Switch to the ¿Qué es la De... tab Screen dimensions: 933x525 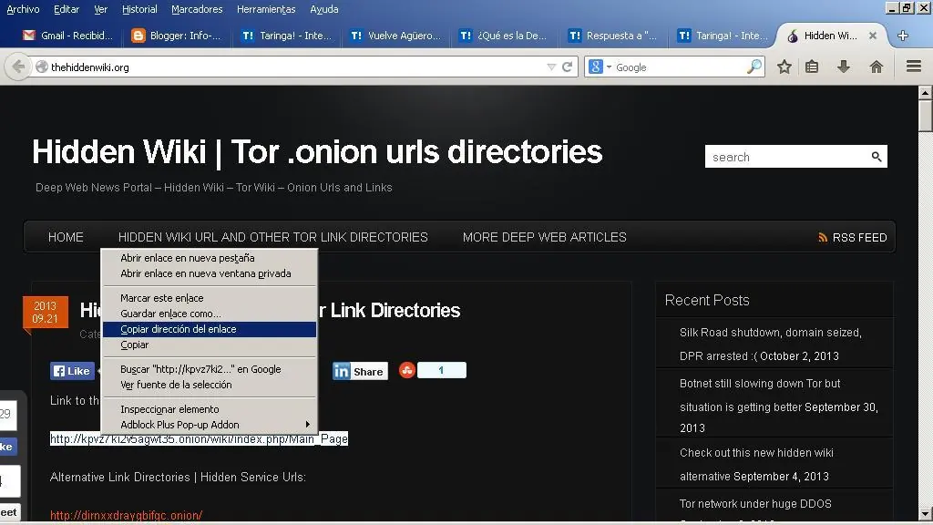click(503, 36)
